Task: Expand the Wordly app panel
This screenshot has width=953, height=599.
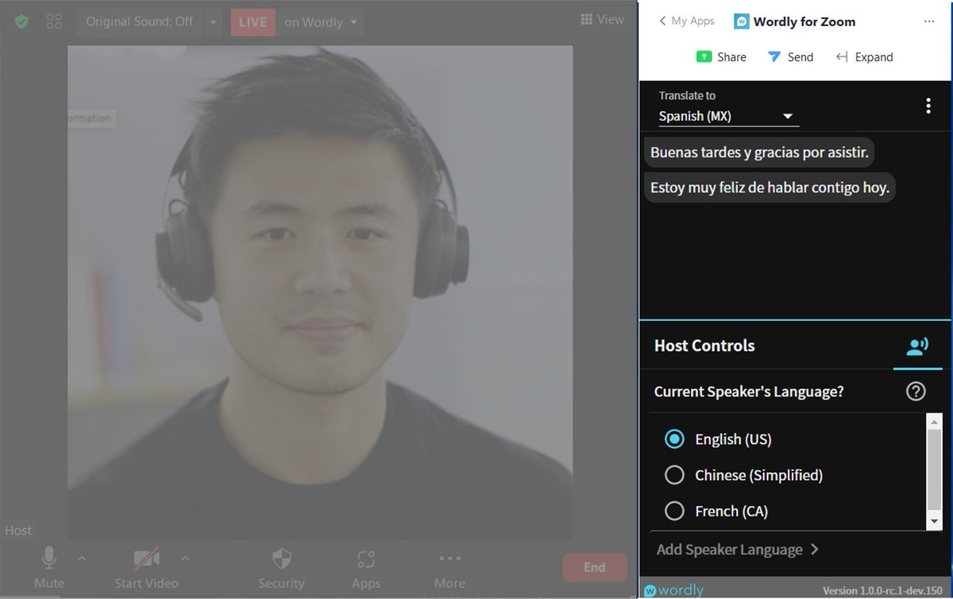Action: (x=865, y=57)
